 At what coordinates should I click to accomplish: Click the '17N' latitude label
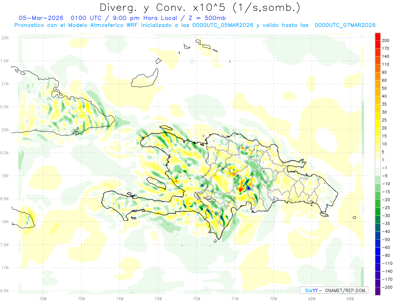point(5,268)
